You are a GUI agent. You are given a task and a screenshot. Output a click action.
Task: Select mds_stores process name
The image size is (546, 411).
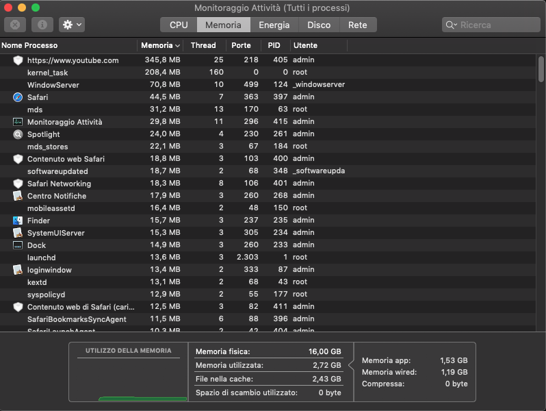(48, 147)
